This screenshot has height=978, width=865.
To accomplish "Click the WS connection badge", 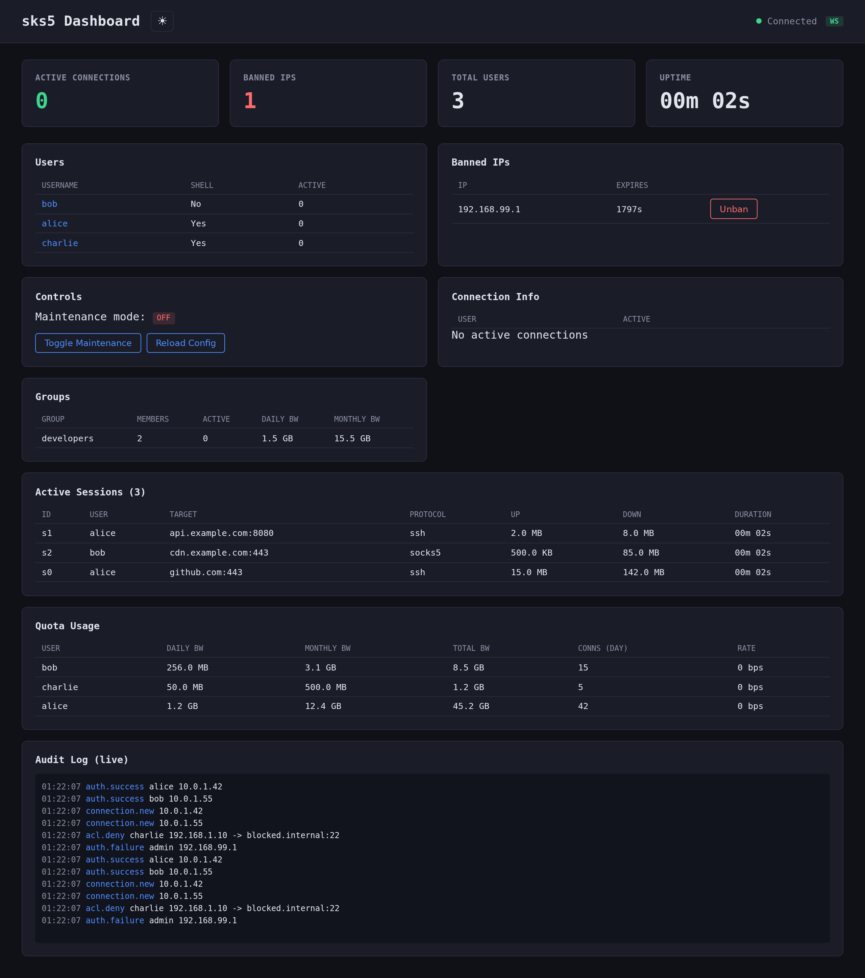I will 834,21.
